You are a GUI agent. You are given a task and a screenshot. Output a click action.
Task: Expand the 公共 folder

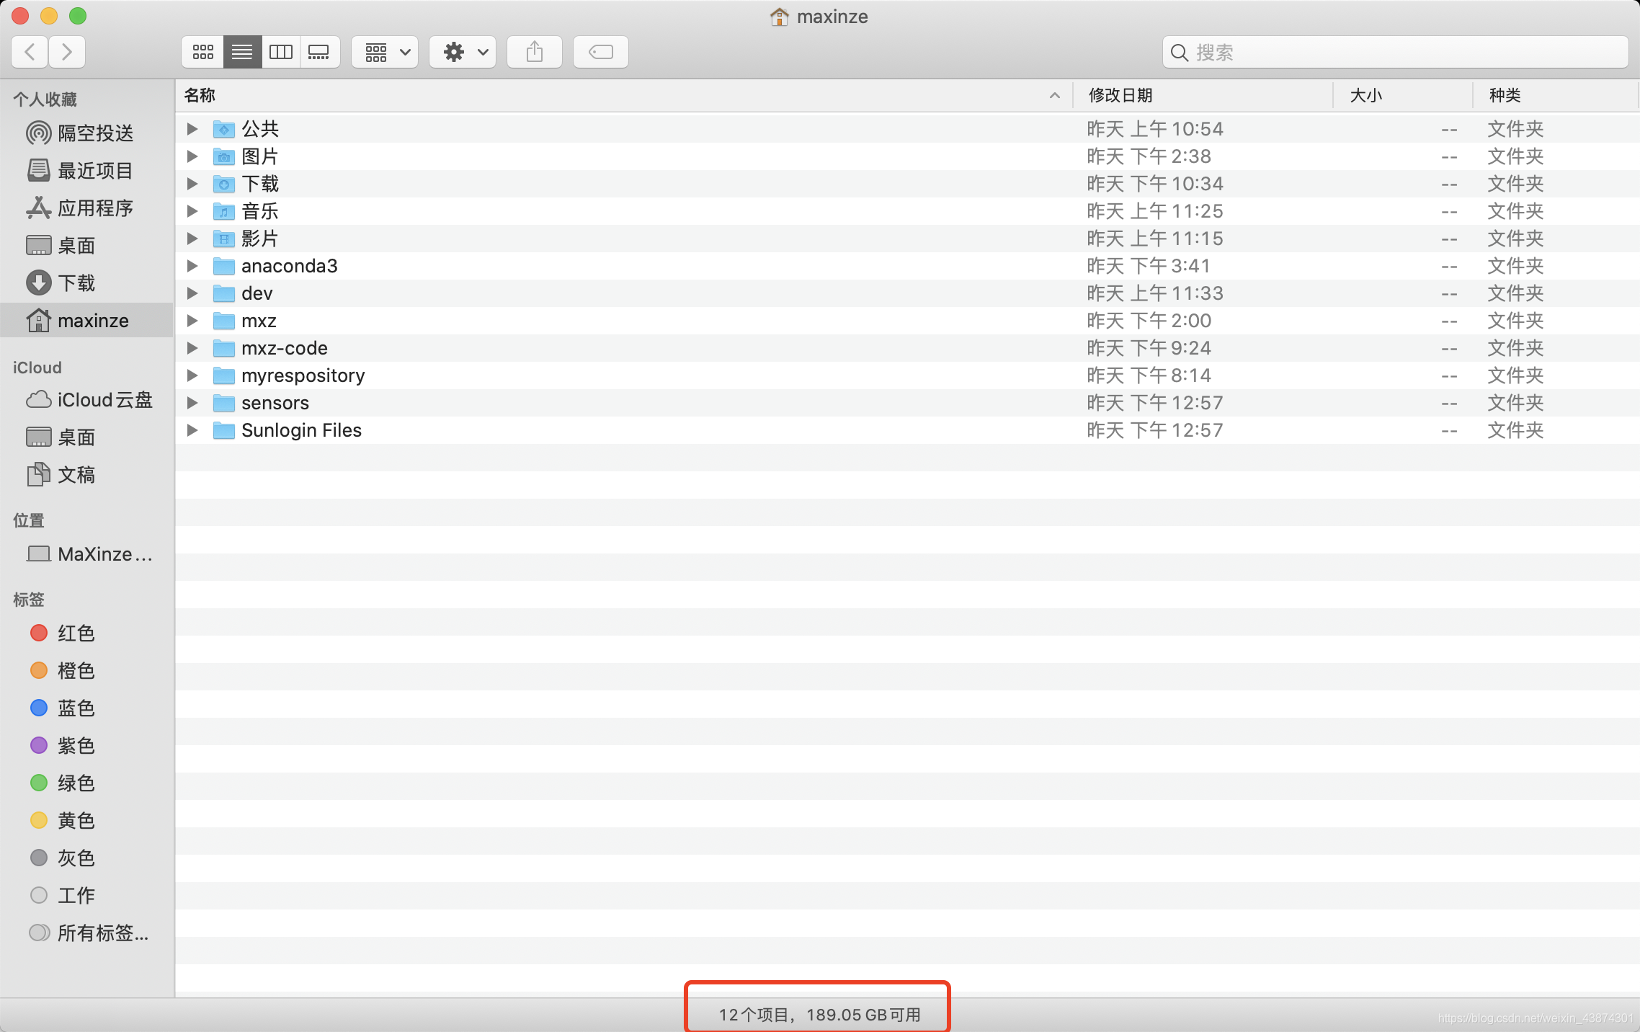click(x=192, y=129)
